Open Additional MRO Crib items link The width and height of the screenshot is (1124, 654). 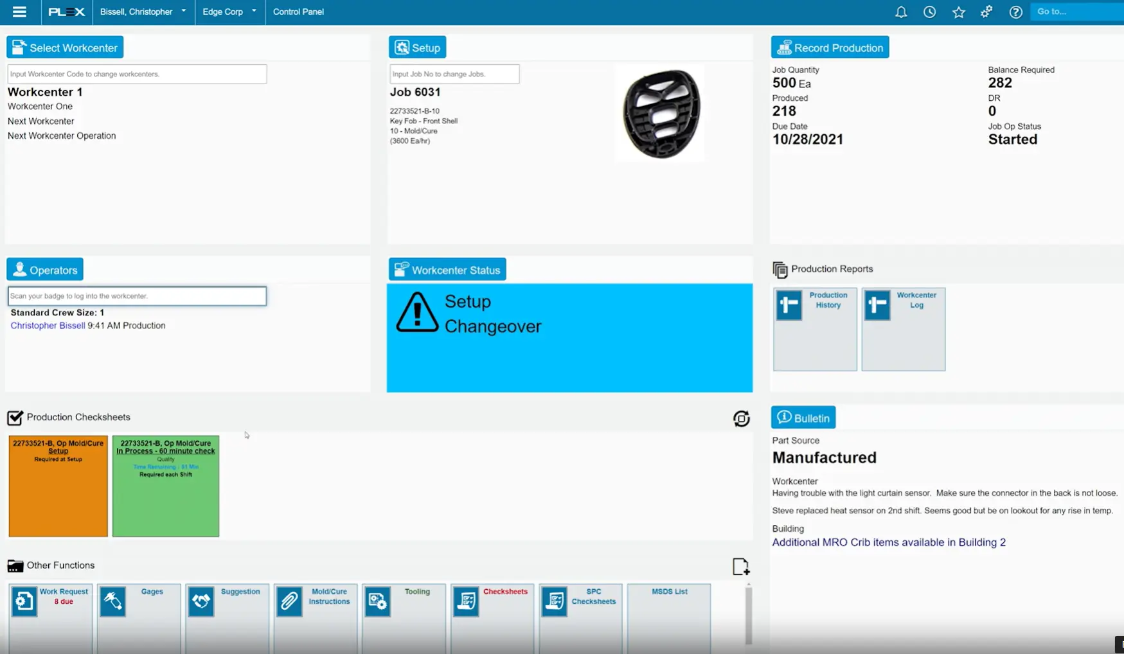(889, 542)
